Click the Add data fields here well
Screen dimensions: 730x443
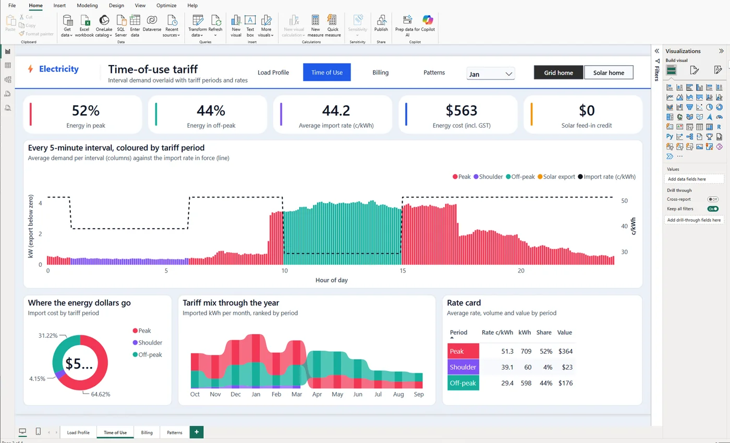[x=695, y=179]
